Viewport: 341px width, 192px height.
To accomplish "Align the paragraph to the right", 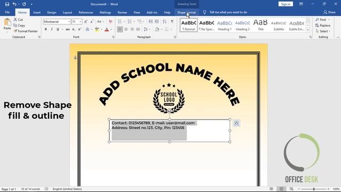I will [132, 29].
